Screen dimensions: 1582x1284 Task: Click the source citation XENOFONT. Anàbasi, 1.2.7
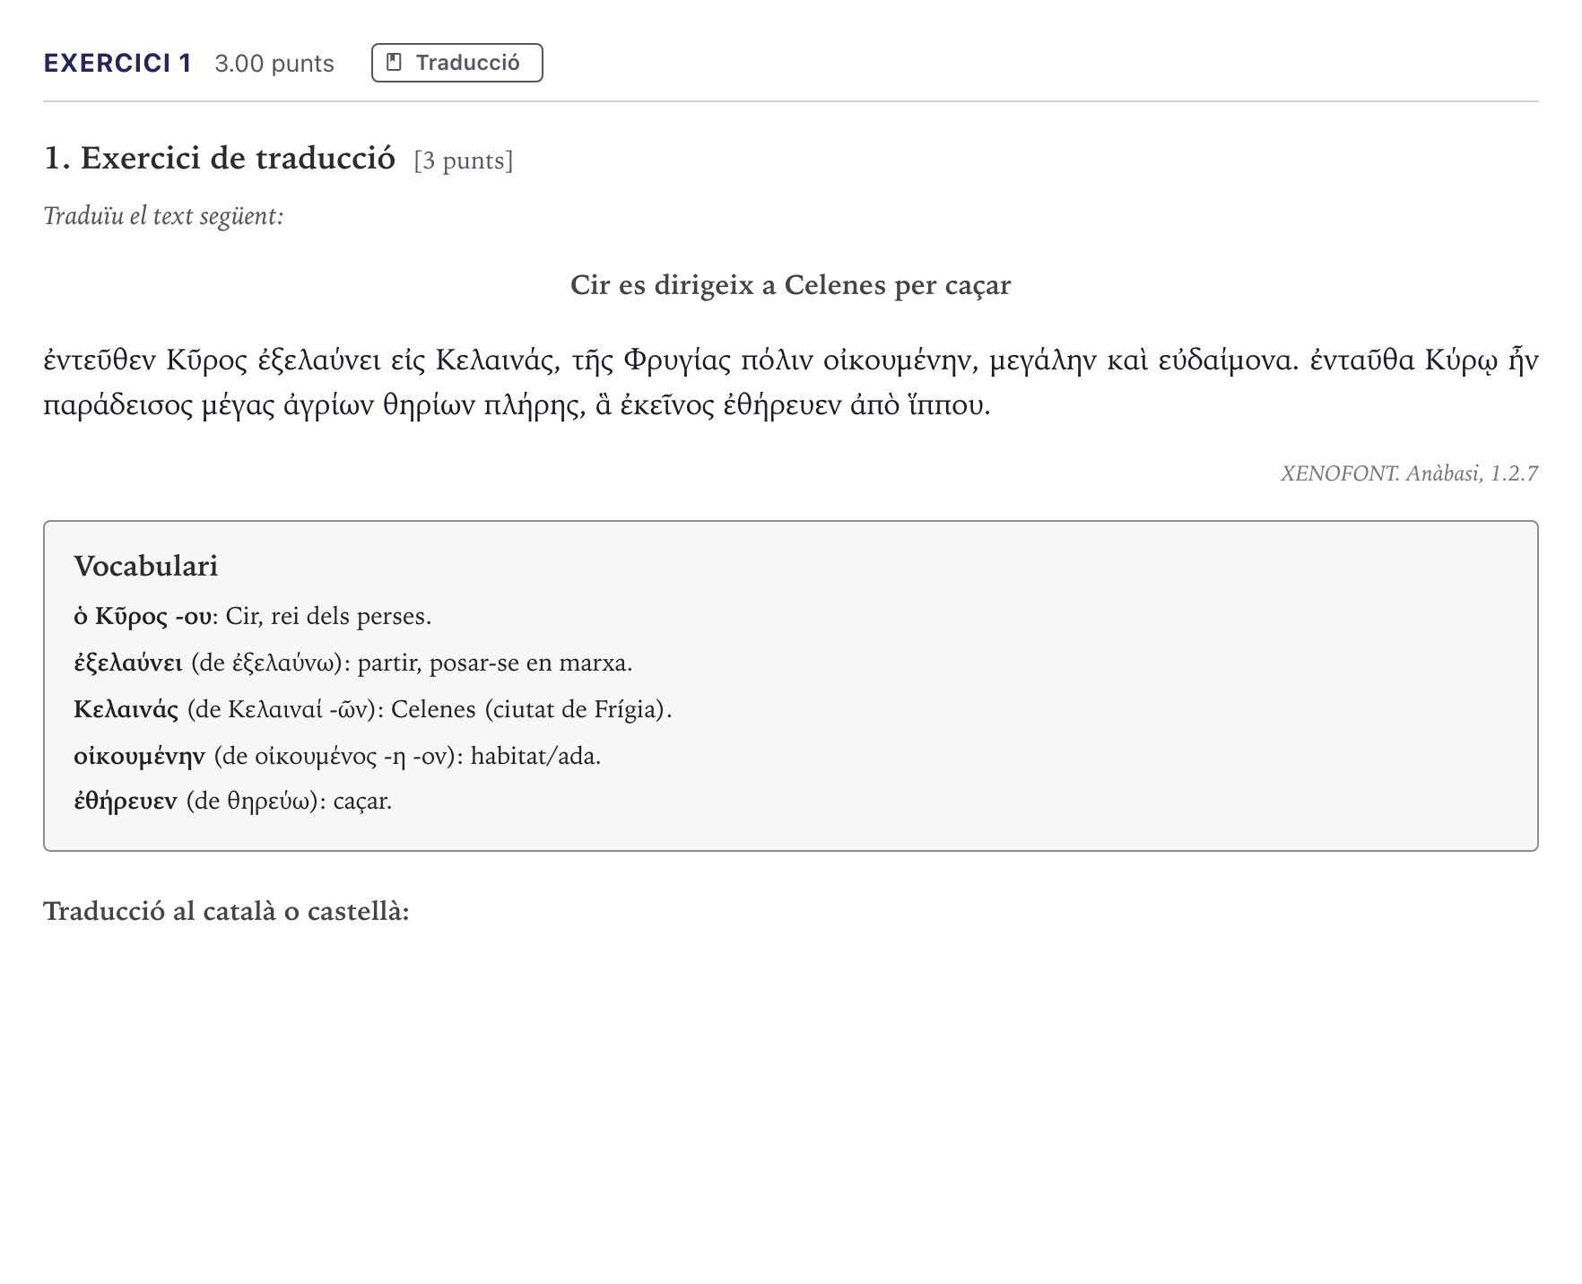click(x=1409, y=473)
